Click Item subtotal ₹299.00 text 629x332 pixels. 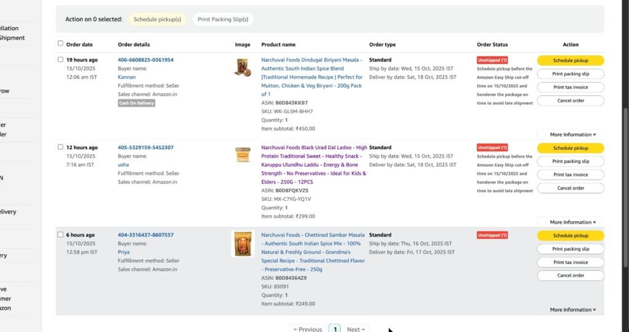point(288,216)
